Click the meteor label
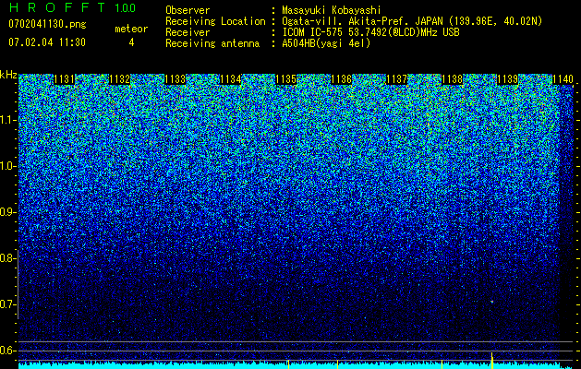The width and height of the screenshot is (581, 369). [x=131, y=29]
